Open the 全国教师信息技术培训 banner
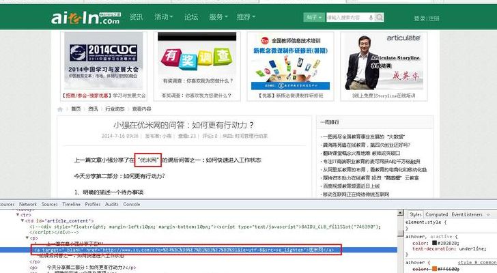This screenshot has height=273, width=497. pyautogui.click(x=290, y=61)
